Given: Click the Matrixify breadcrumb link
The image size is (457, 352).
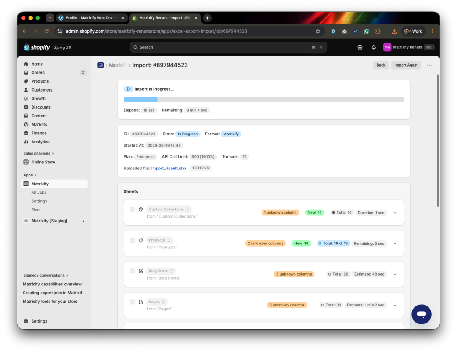Looking at the screenshot, I should pos(117,65).
